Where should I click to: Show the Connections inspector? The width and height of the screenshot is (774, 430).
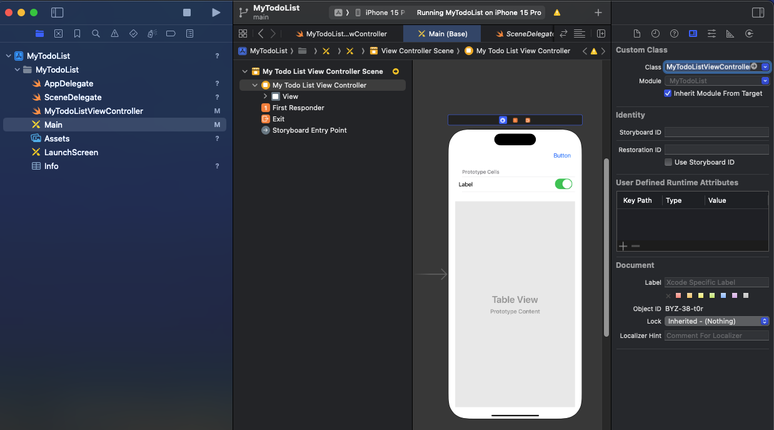point(749,34)
